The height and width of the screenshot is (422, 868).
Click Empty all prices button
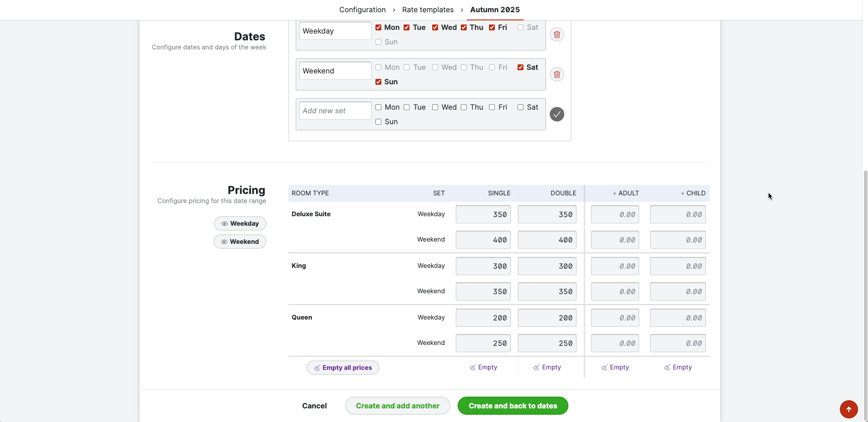(x=343, y=368)
